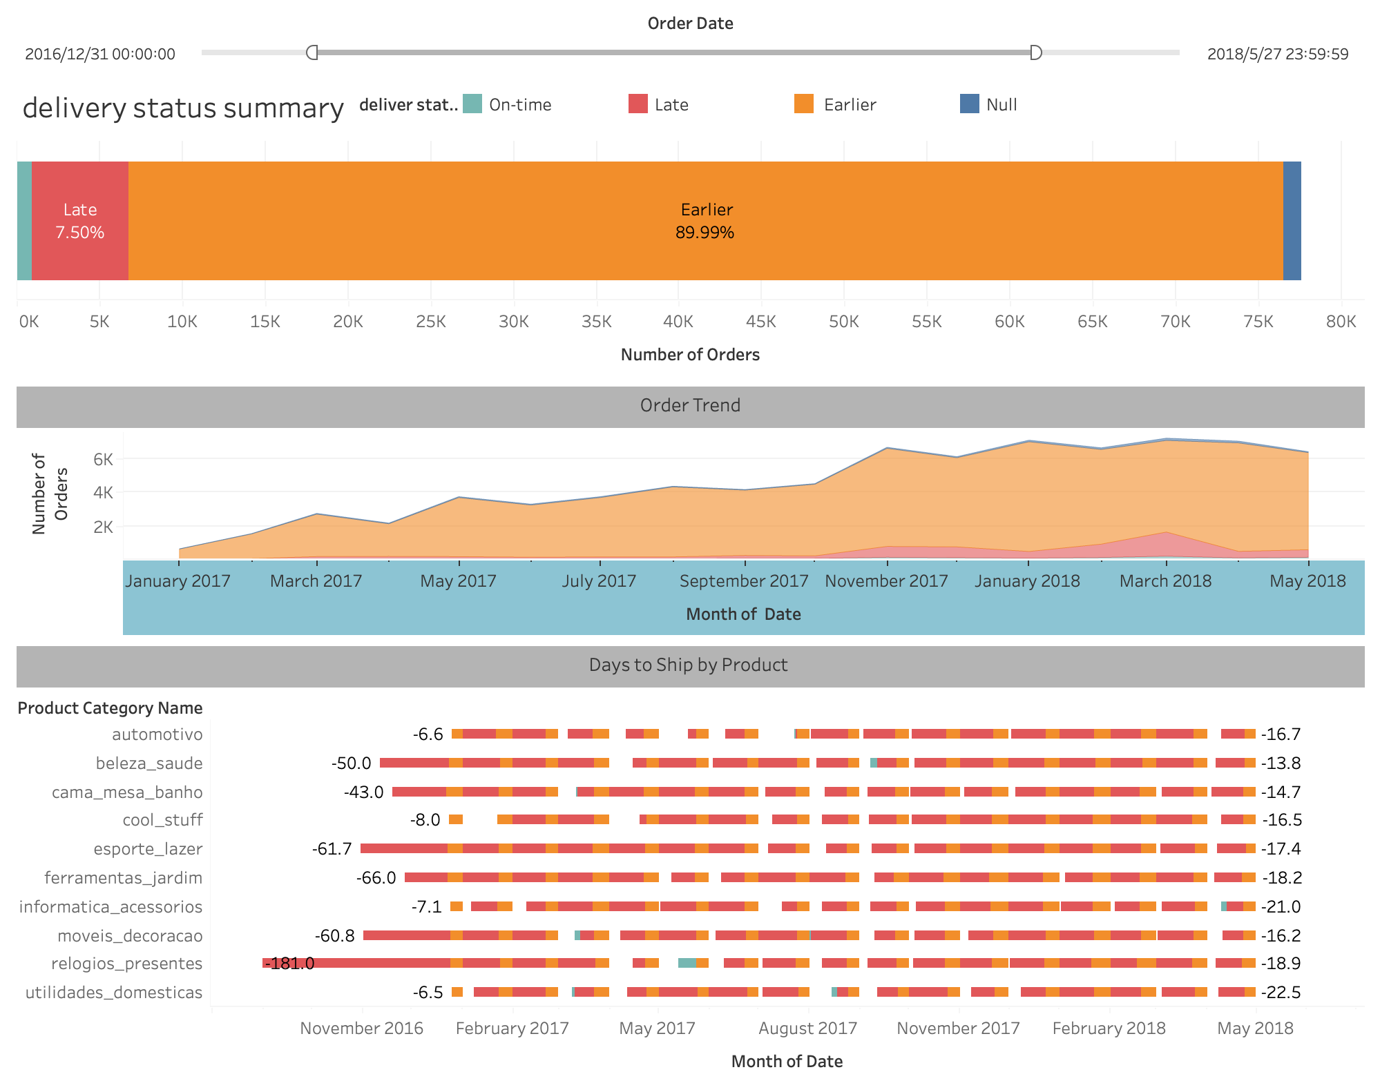
Task: Select the On-time teal legend swatch
Action: click(472, 104)
